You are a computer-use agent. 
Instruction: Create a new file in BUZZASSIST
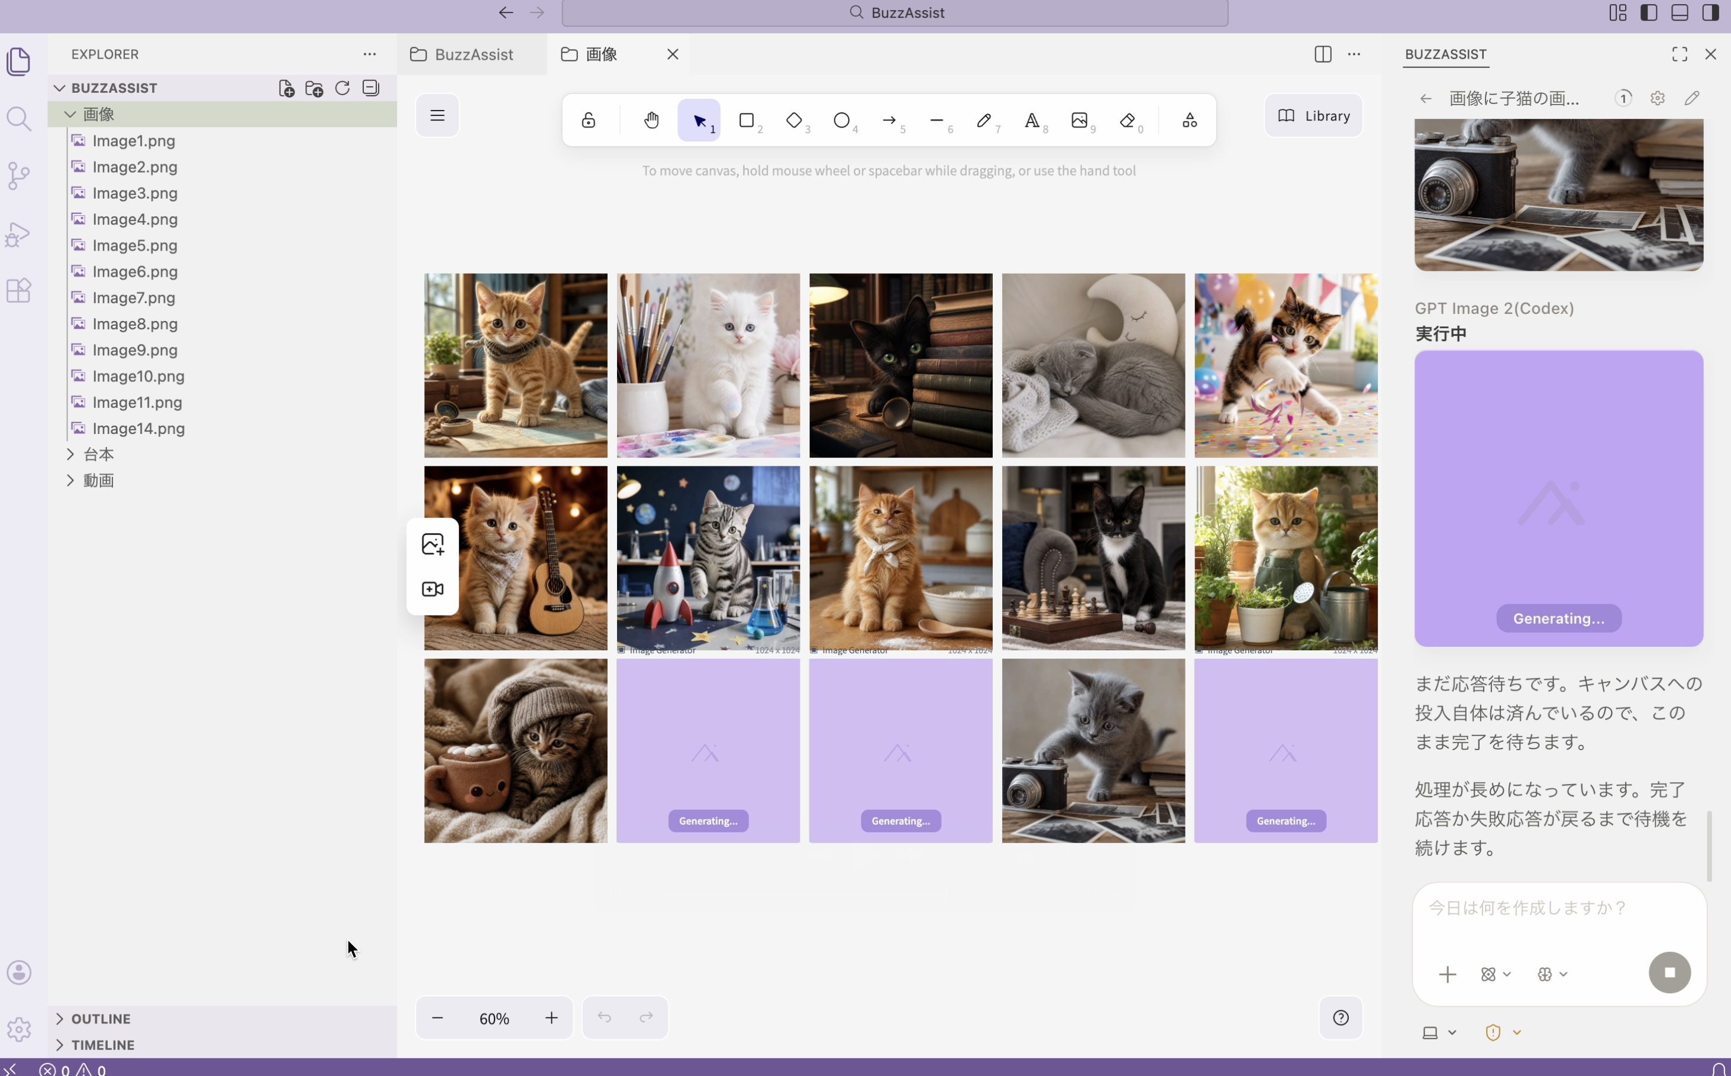[x=286, y=88]
